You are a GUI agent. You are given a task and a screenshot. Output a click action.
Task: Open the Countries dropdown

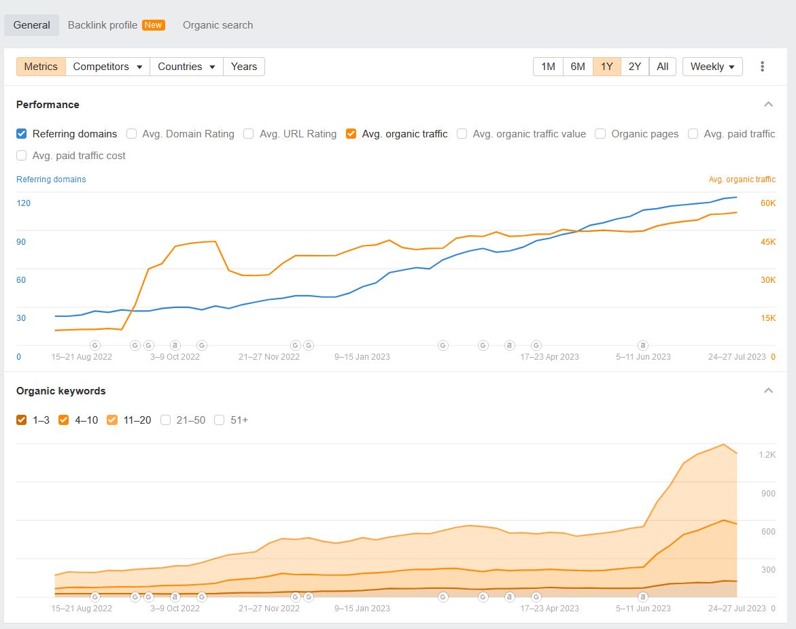pos(186,66)
